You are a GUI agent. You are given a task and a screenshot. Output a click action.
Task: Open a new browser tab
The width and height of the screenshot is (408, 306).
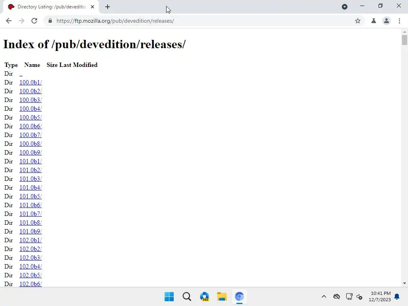[x=108, y=7]
